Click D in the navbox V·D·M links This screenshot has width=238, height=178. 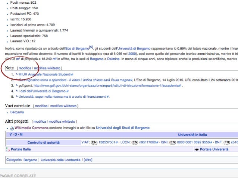16,135
